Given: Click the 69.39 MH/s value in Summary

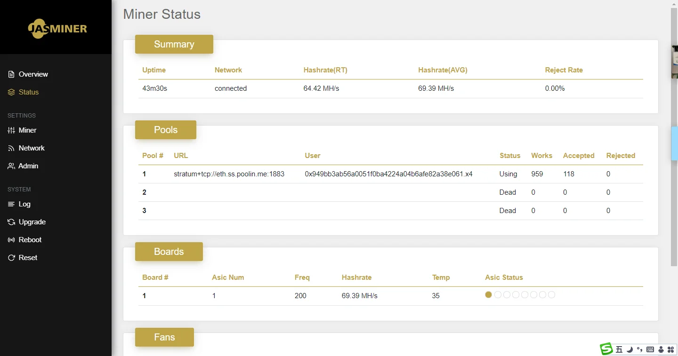Looking at the screenshot, I should tap(436, 88).
